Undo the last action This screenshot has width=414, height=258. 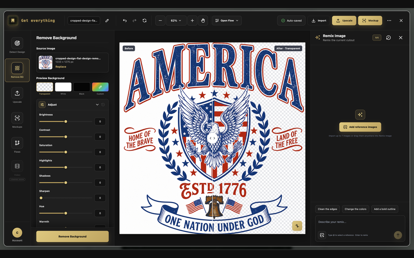coord(125,21)
